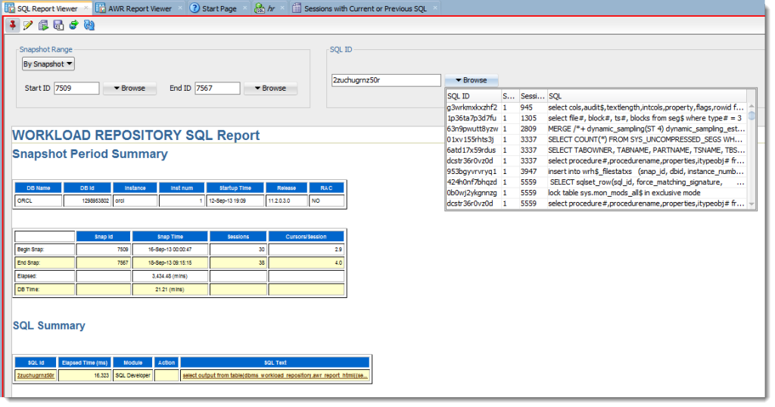Select row 63n9pwutt8yzw in SQL list

click(x=596, y=129)
